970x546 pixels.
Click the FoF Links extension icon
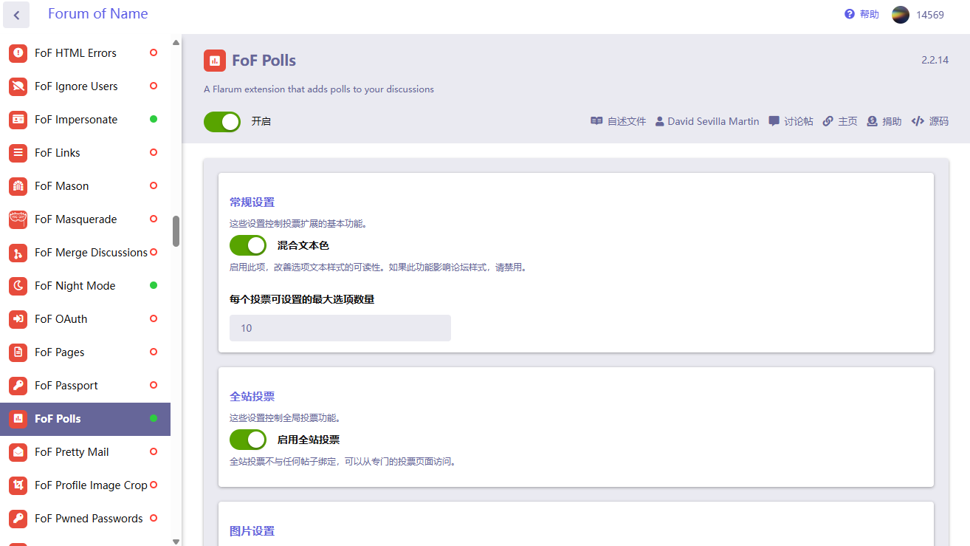click(x=18, y=153)
